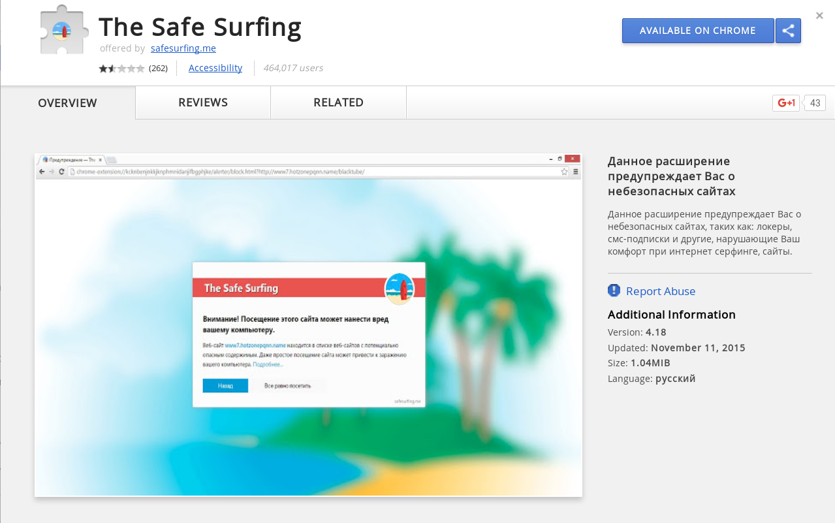
Task: Click the Report Abuse shield icon
Action: [614, 291]
